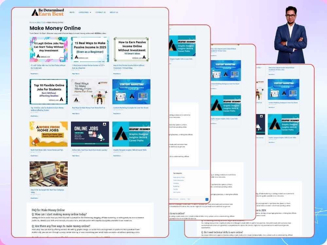Open the Google Ads laptop post image
The height and width of the screenshot is (245, 327).
(48, 174)
